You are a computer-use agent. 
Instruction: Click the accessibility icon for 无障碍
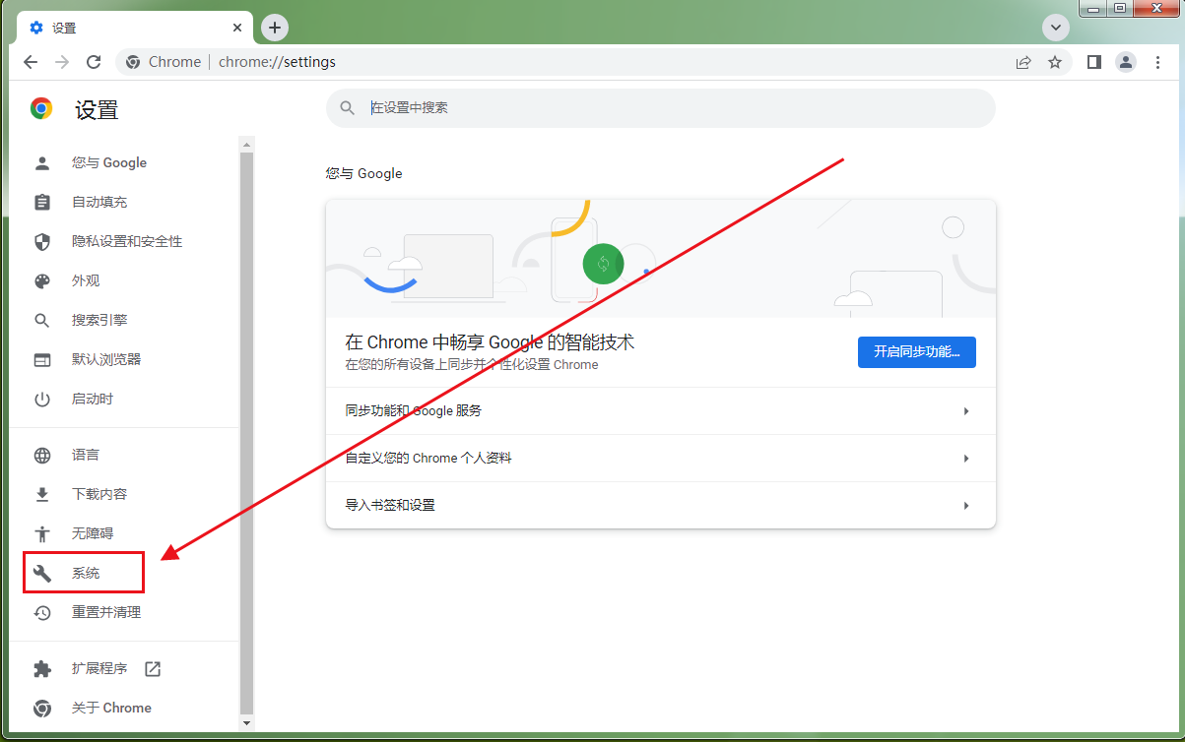(x=41, y=533)
